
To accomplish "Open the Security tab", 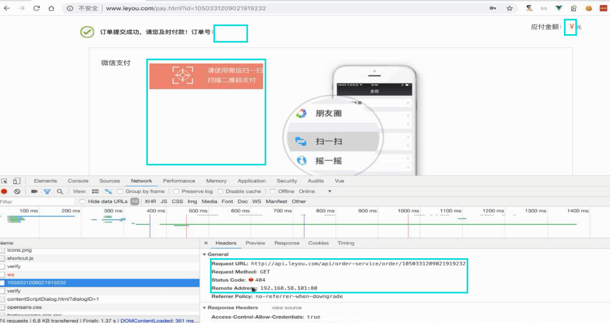I will click(287, 181).
